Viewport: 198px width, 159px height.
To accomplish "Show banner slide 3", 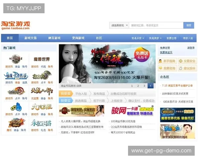I will pos(144,86).
